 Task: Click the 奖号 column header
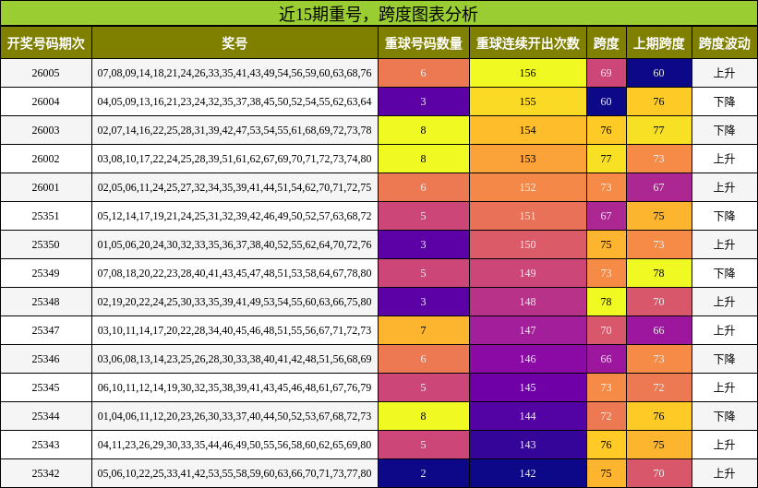point(235,43)
